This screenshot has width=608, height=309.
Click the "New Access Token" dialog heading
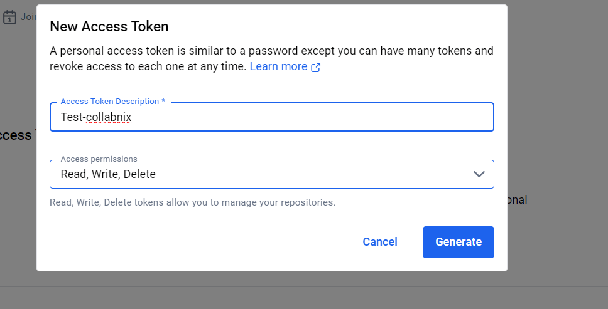click(x=109, y=26)
